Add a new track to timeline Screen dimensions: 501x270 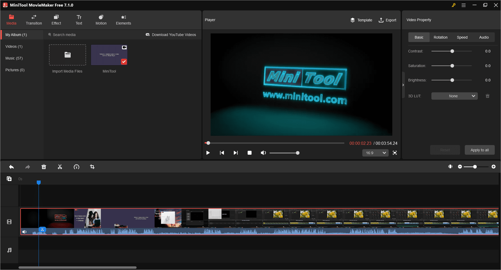[x=9, y=179]
